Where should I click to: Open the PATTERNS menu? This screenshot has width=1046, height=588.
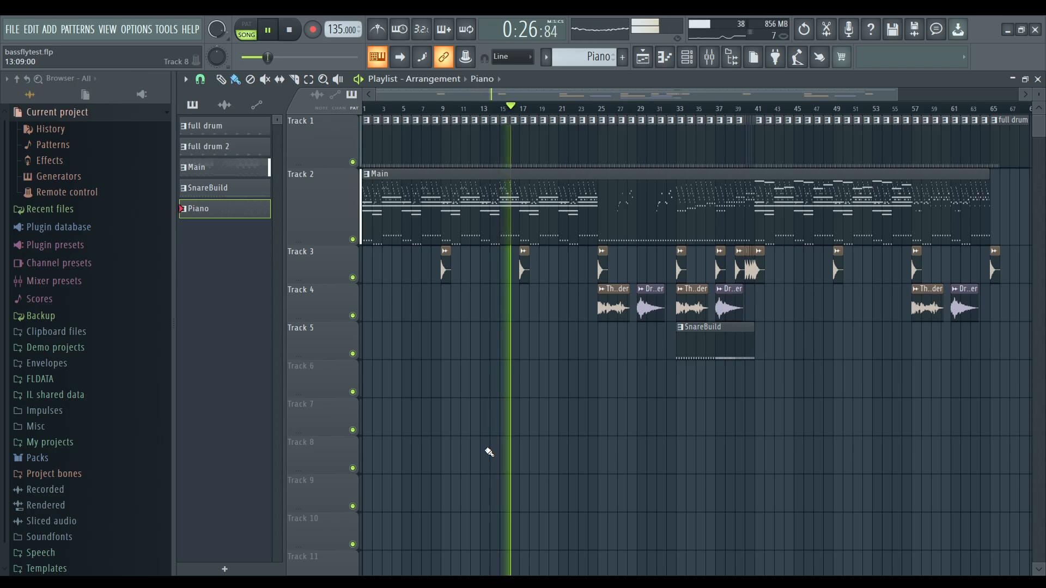click(77, 29)
